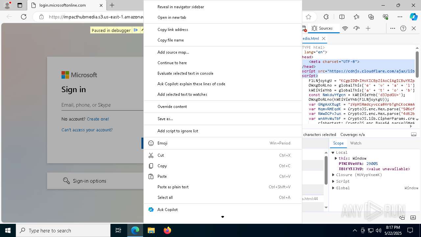421x237 pixels.
Task: Click the coverage download icon
Action: (x=414, y=134)
